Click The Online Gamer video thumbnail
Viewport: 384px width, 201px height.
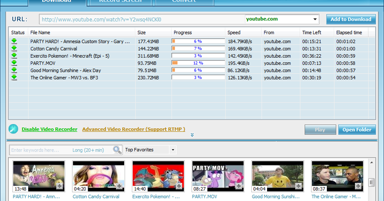coord(337,176)
